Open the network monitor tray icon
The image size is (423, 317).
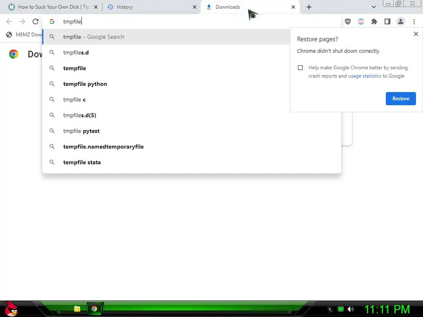pyautogui.click(x=341, y=309)
